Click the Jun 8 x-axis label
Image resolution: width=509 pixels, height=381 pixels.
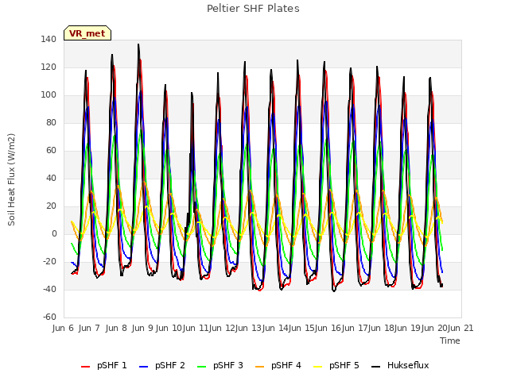[116, 329]
